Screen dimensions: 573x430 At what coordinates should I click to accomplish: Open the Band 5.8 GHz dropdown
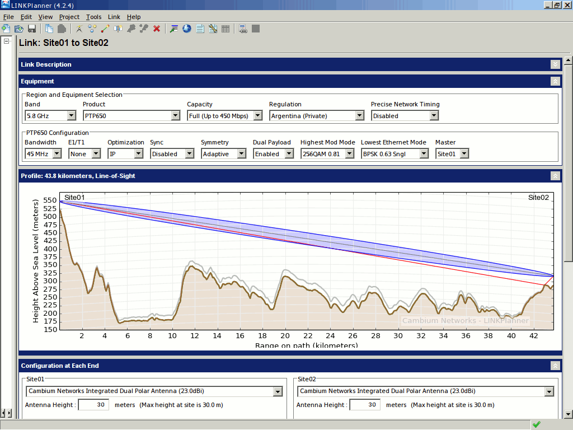(x=72, y=116)
